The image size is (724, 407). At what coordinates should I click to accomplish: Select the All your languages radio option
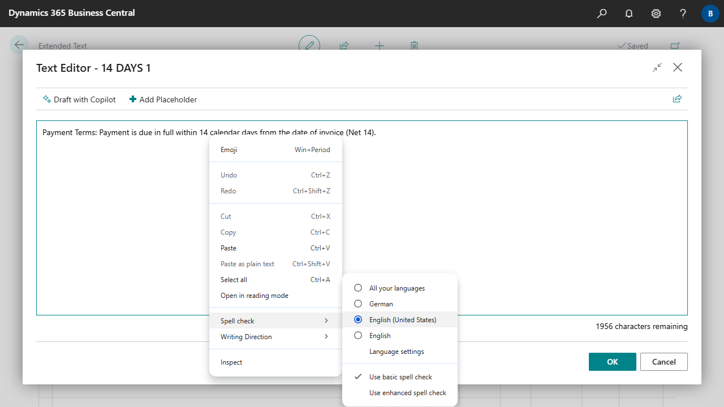coord(400,288)
